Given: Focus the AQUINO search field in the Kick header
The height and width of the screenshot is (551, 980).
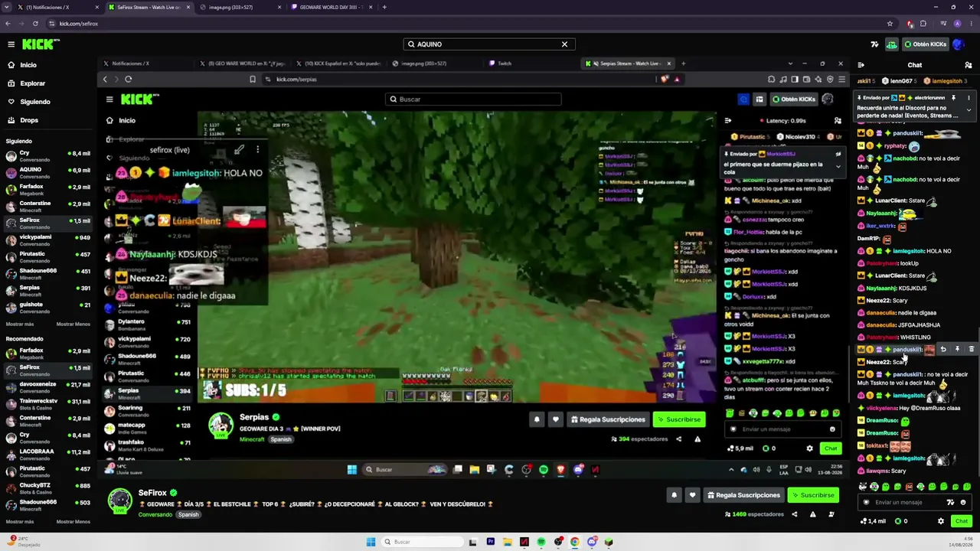Looking at the screenshot, I should (x=490, y=44).
